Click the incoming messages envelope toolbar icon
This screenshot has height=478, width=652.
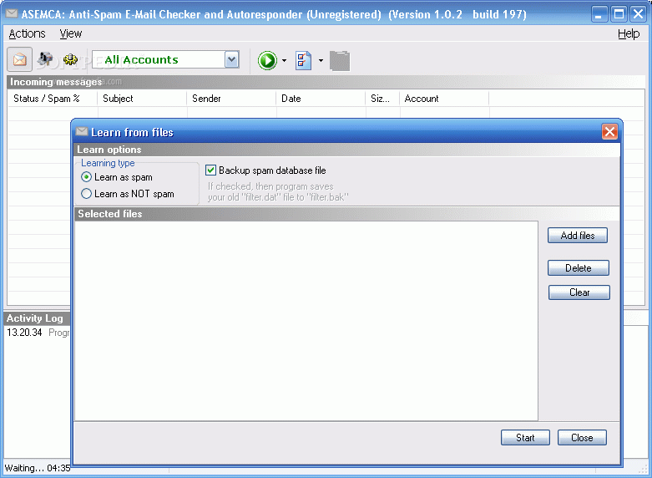[x=19, y=59]
